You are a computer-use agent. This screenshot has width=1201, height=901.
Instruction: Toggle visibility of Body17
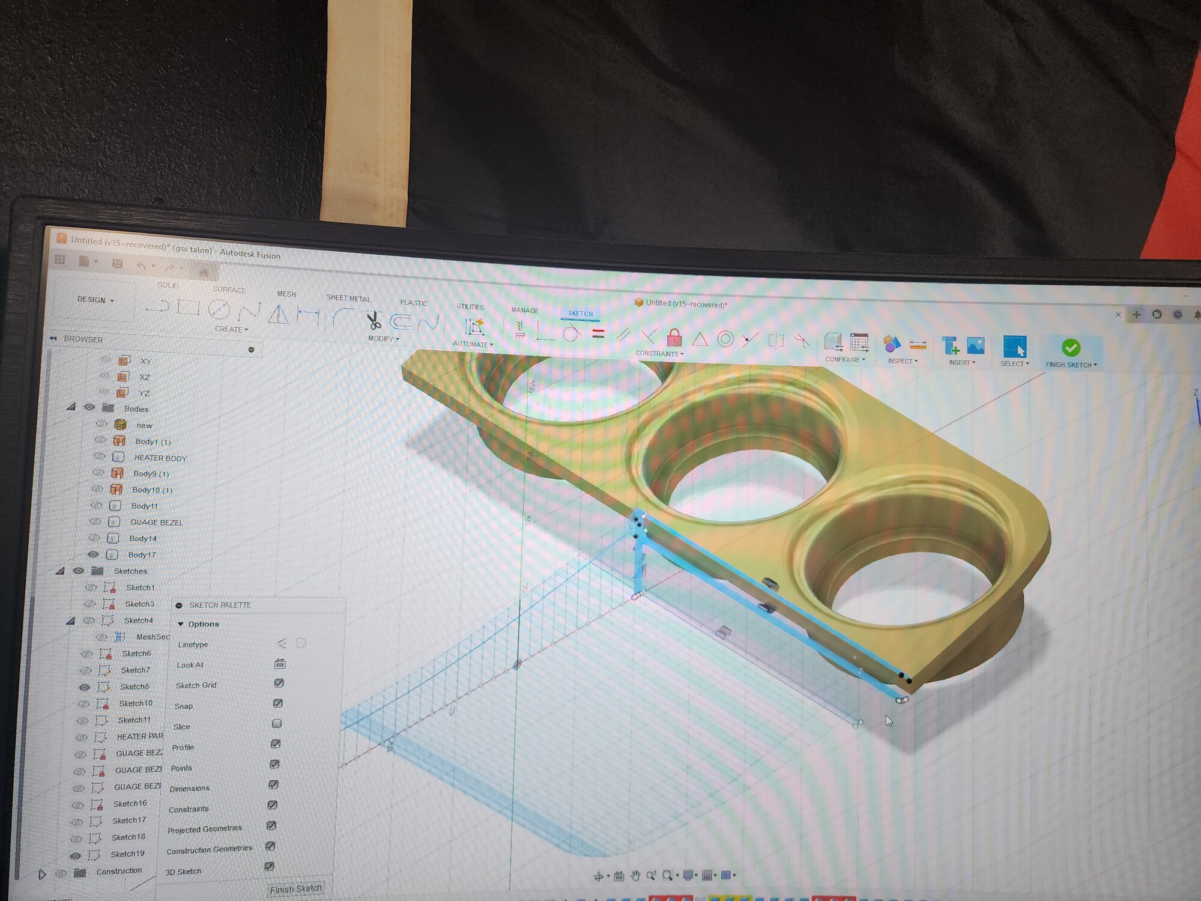[x=93, y=554]
